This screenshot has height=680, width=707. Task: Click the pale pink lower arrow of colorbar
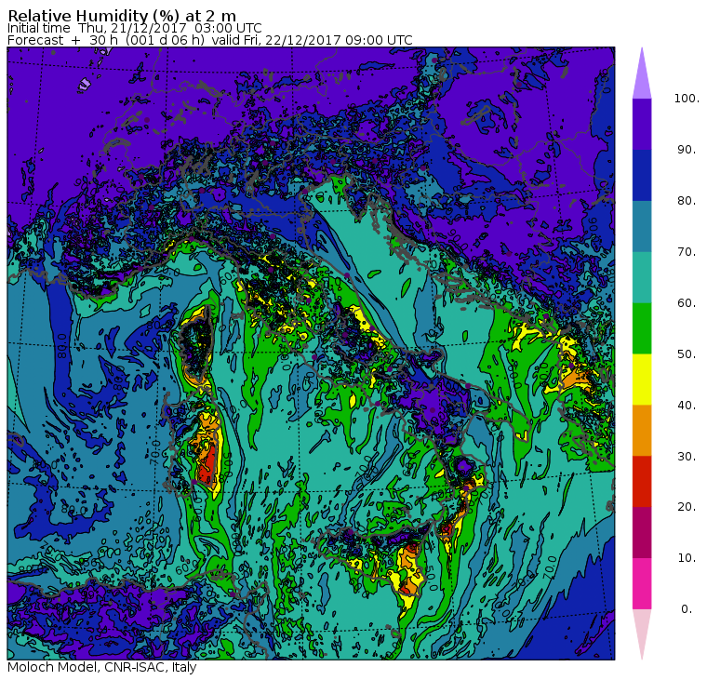tap(642, 634)
